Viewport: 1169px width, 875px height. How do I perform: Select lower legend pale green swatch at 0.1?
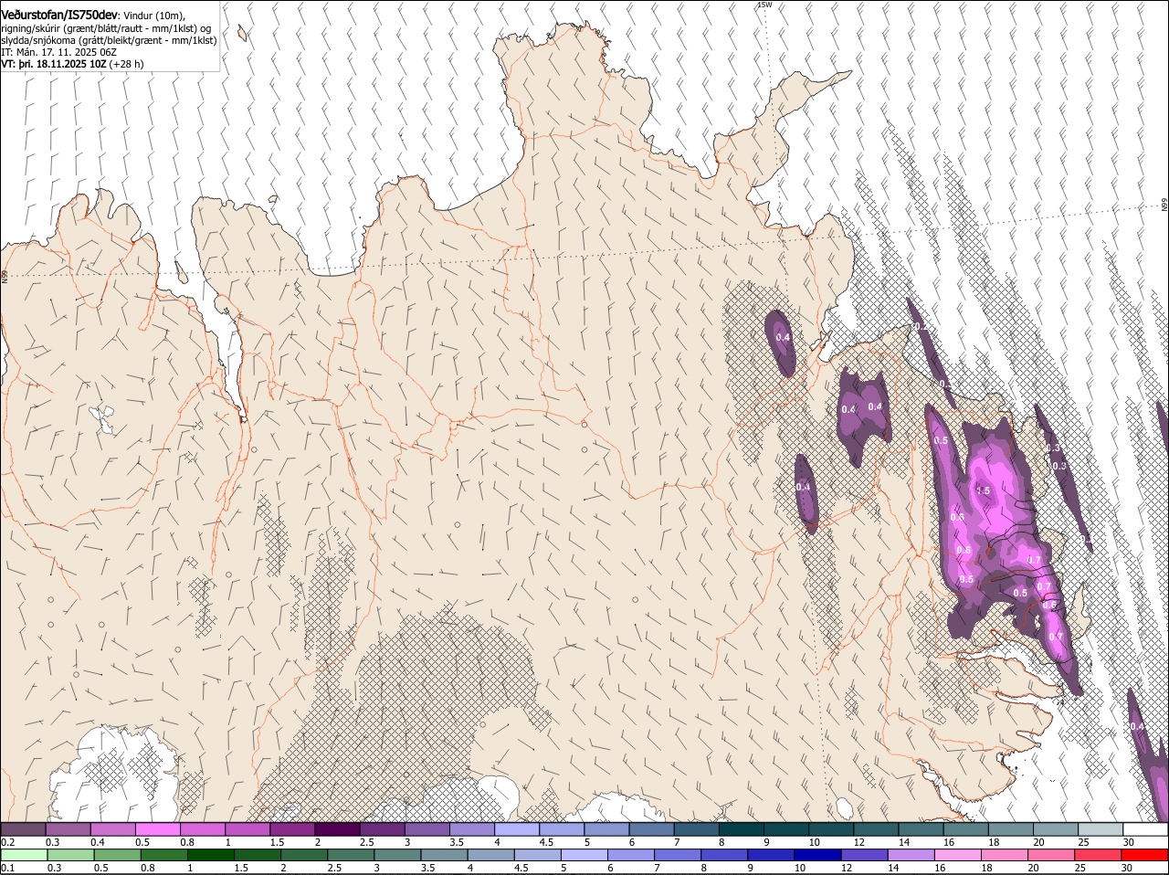click(24, 855)
